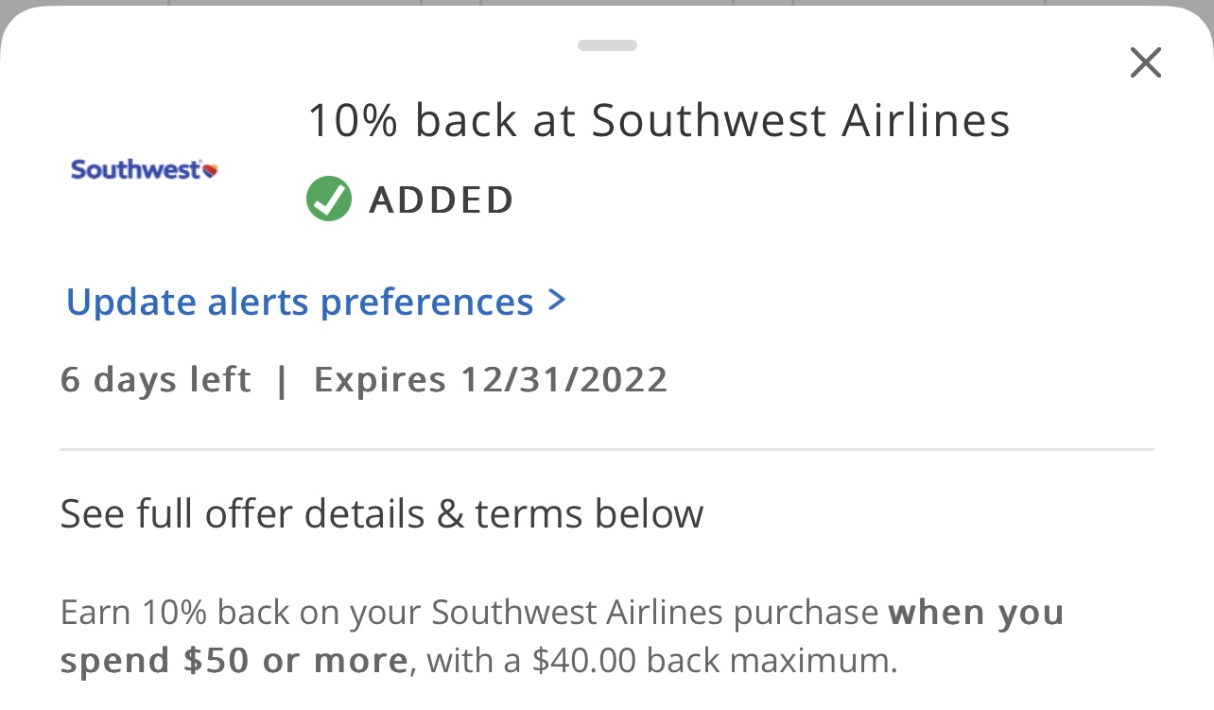Screen dimensions: 1214x710
Task: Tap "See full offer details & terms below"
Action: coord(382,514)
